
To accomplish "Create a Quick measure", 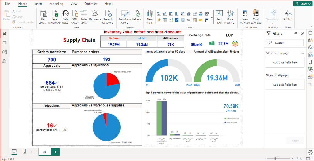I will (x=256, y=17).
